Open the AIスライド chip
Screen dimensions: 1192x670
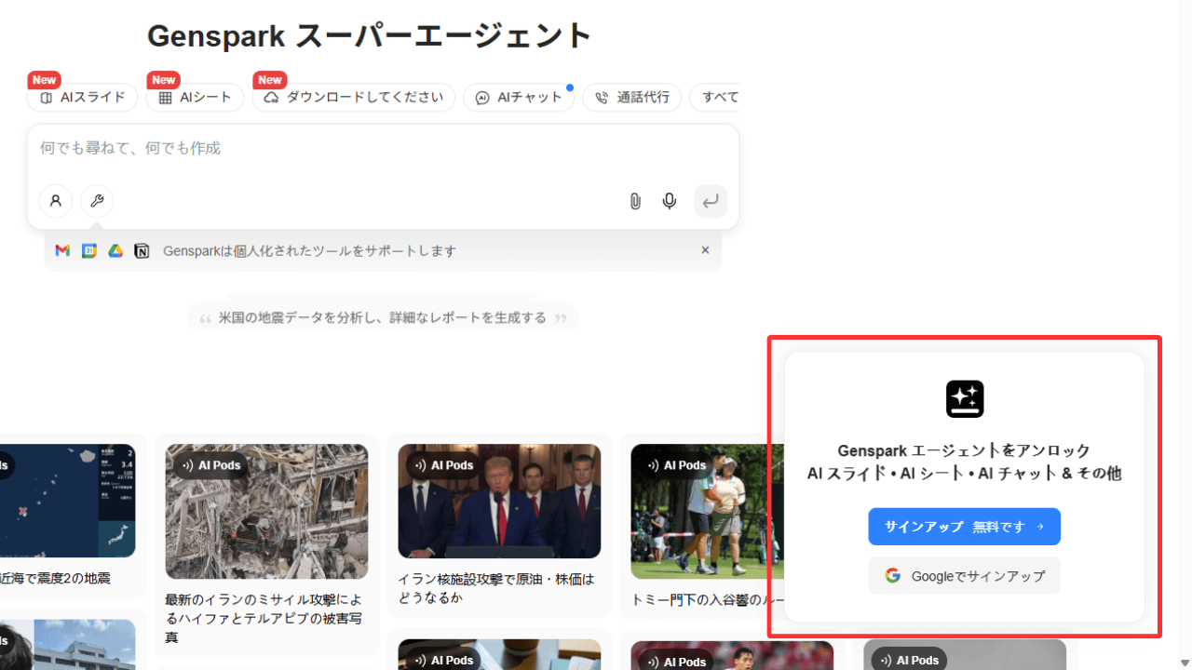83,98
